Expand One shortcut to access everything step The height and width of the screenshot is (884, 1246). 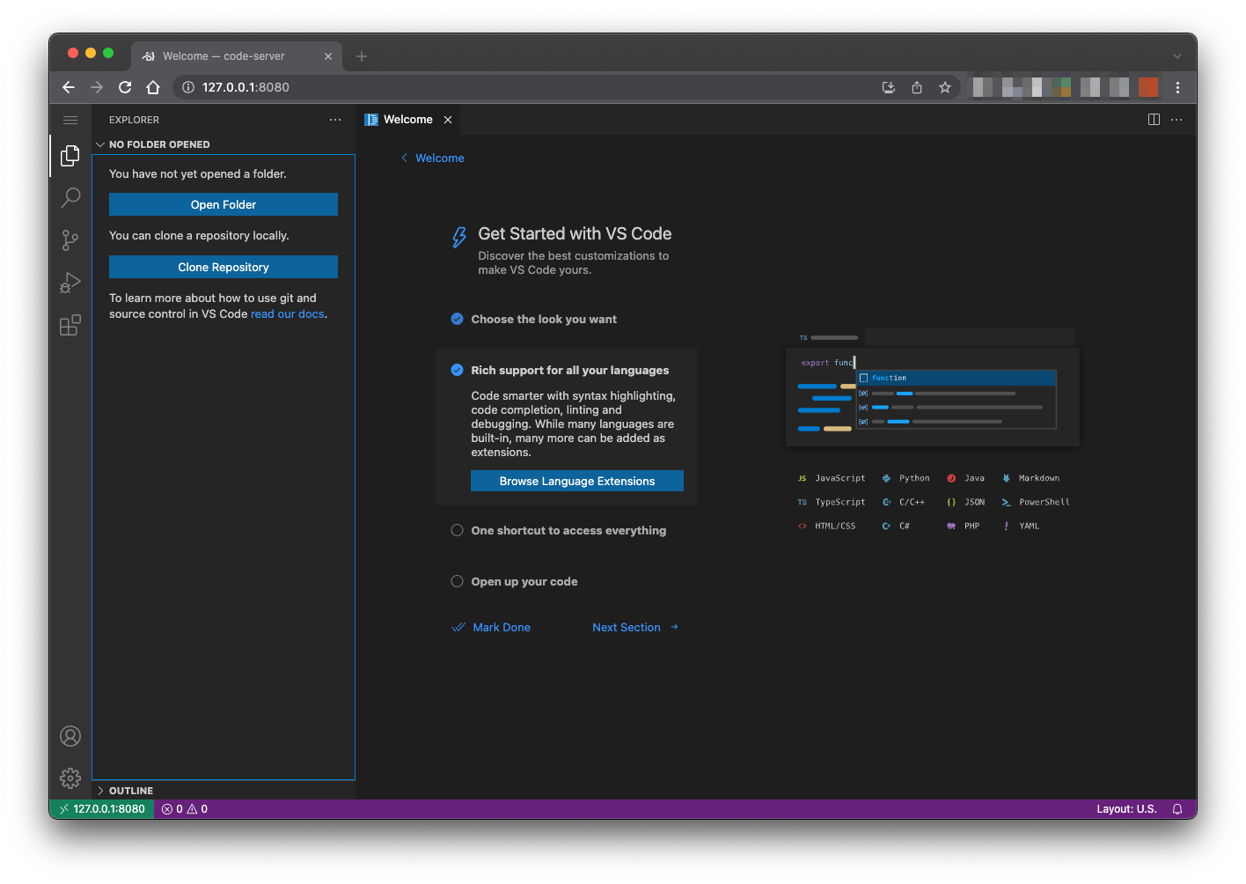click(568, 531)
